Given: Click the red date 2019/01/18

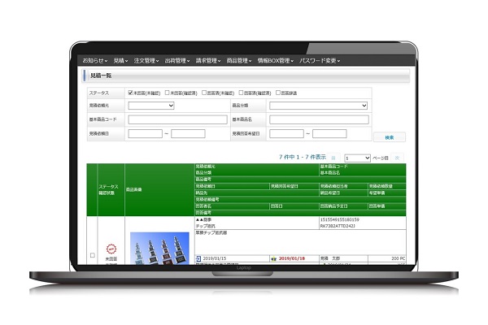Looking at the screenshot, I should [292, 258].
